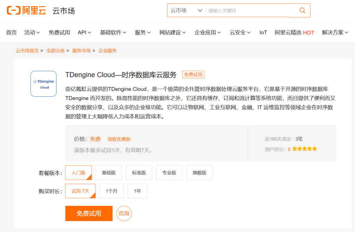Choose the 1年 purchase duration
The image size is (355, 232).
pos(137,191)
